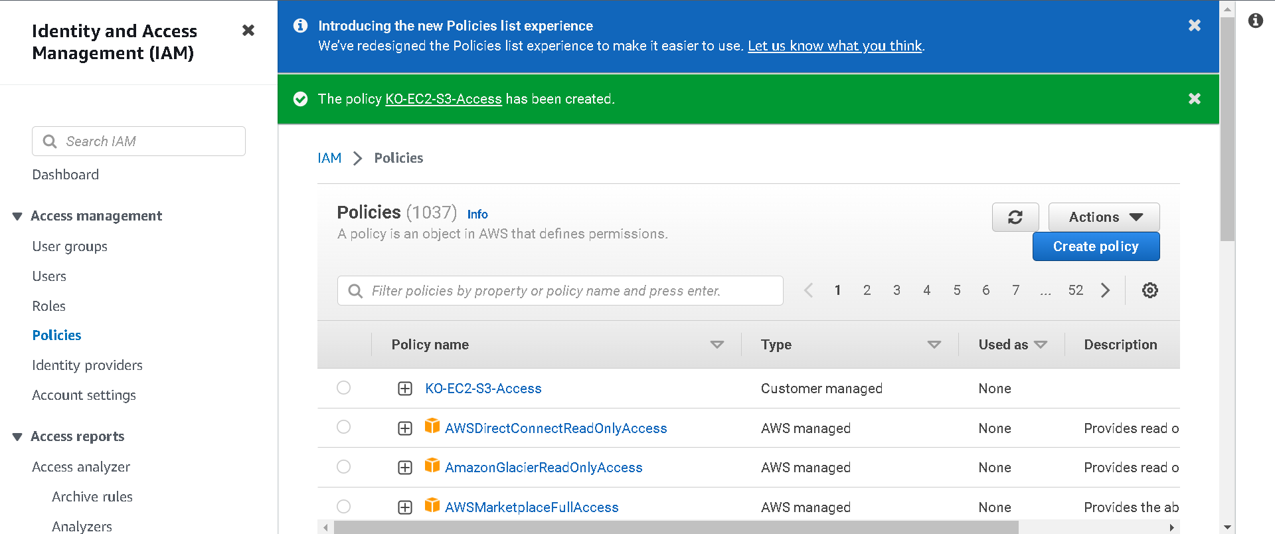Viewport: 1275px width, 534px height.
Task: Open Analyzers in the sidebar
Action: 82,526
